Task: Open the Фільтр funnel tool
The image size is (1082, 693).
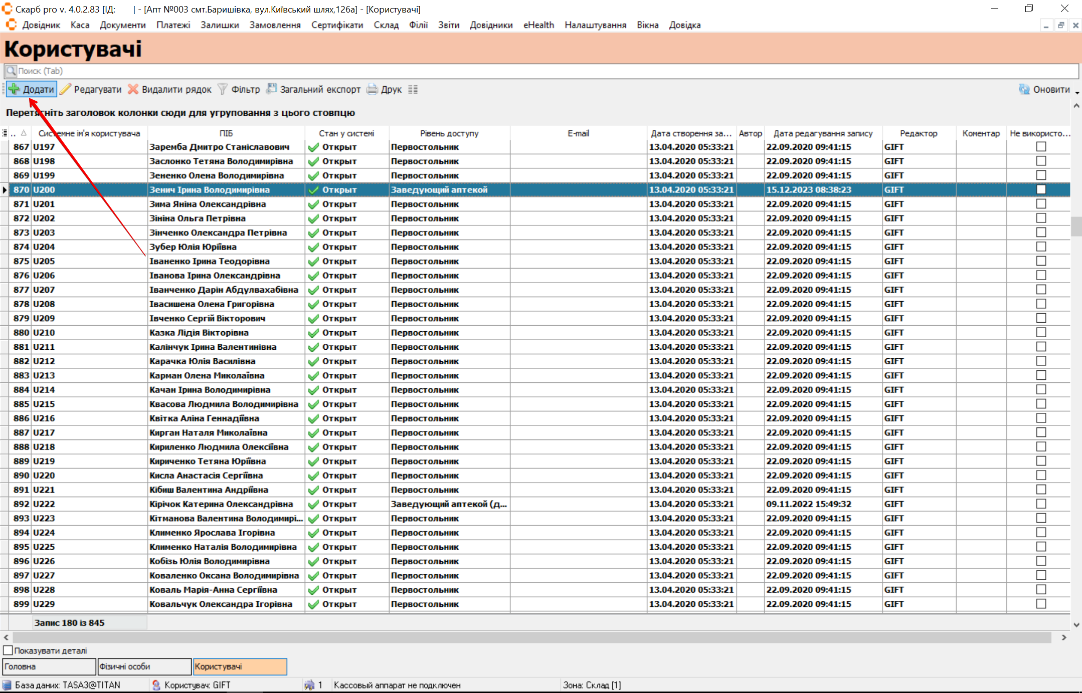Action: tap(222, 89)
